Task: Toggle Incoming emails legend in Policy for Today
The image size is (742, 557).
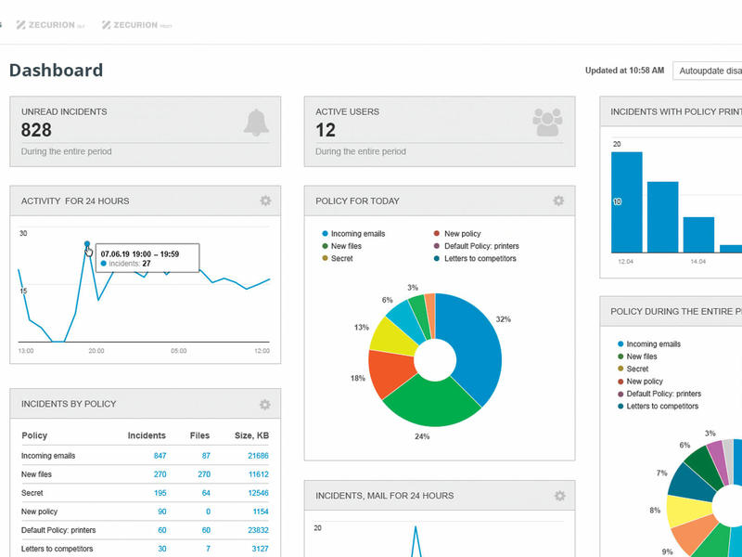Action: click(x=357, y=234)
